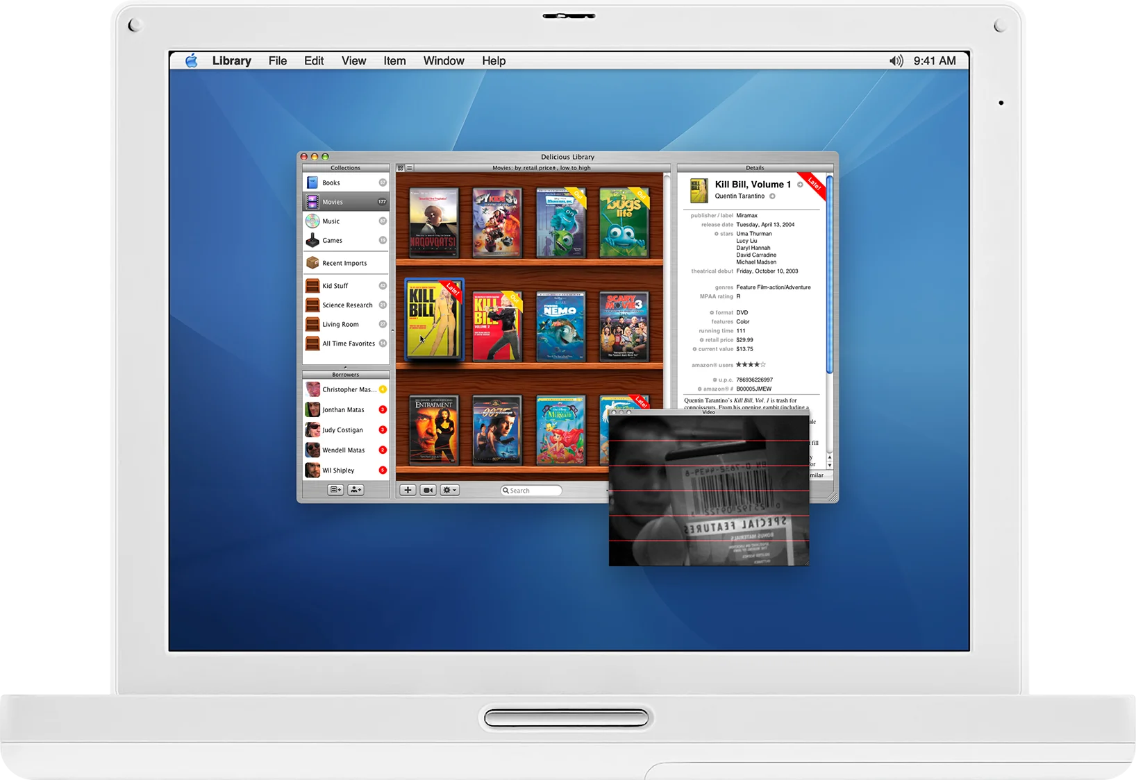
Task: Click the gear icon beside 'amazon #' label
Action: (699, 389)
